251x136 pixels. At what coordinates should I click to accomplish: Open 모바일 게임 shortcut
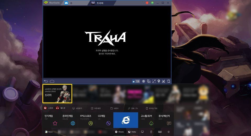152,108
